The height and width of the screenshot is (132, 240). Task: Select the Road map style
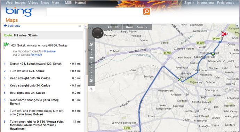(x=130, y=27)
